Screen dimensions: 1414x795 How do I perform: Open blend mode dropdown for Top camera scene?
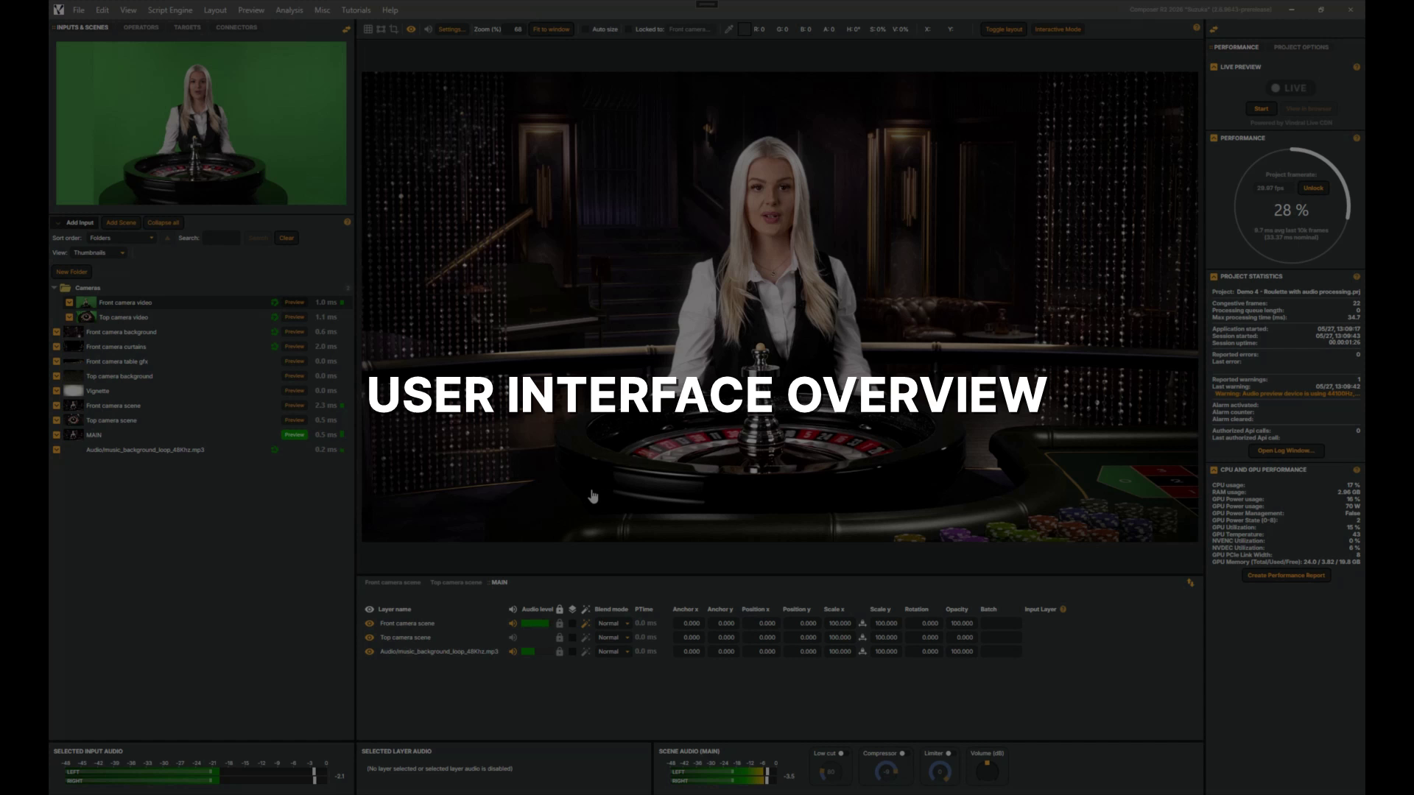click(613, 637)
